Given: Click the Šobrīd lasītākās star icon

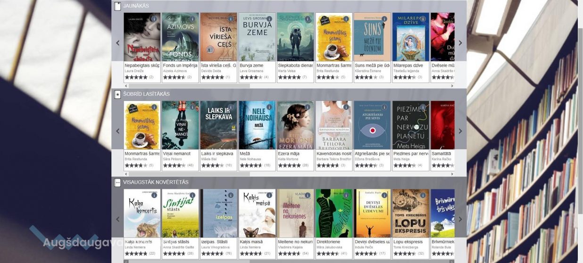Looking at the screenshot, I should [x=117, y=94].
